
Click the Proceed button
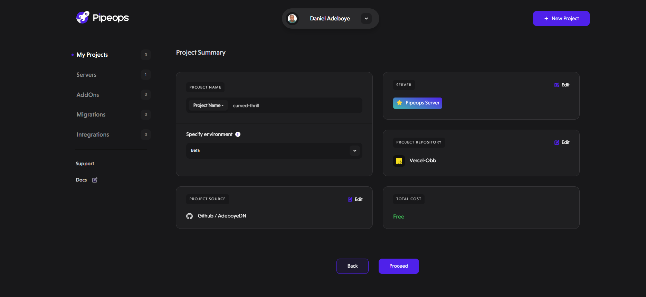399,266
